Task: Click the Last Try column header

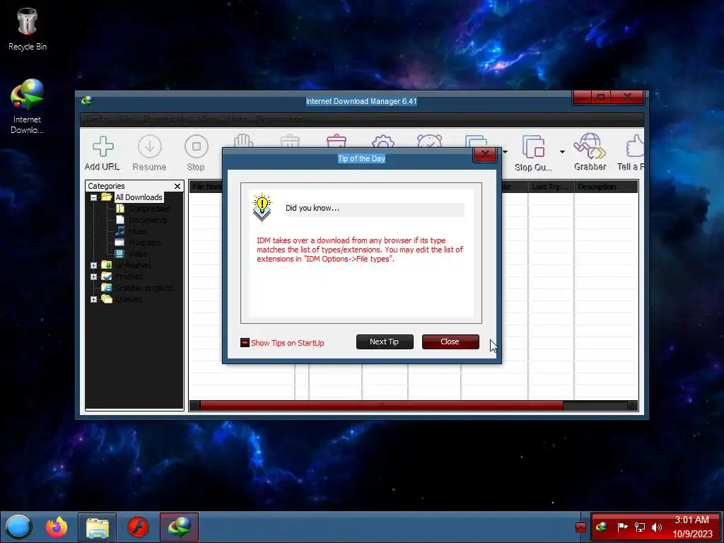Action: click(x=551, y=187)
